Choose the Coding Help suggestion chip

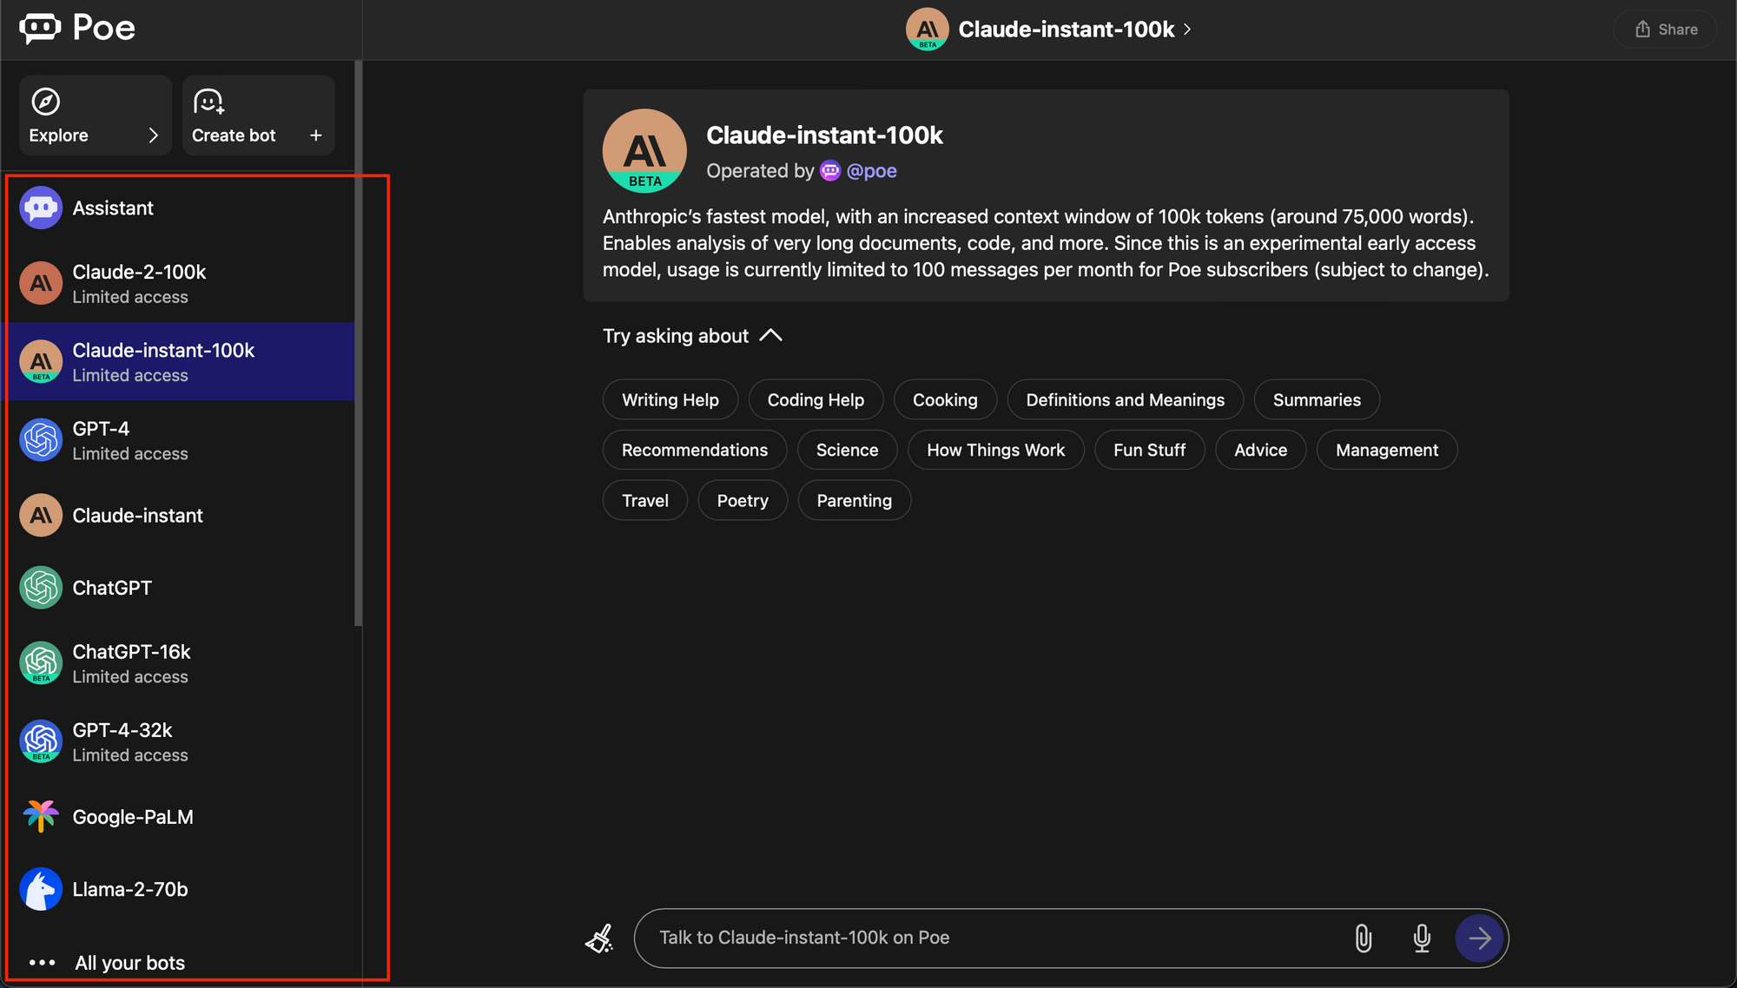point(815,400)
